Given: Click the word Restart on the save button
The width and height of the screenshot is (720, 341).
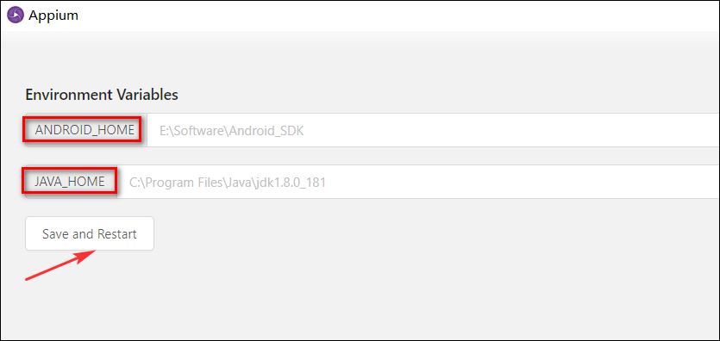Looking at the screenshot, I should [116, 233].
